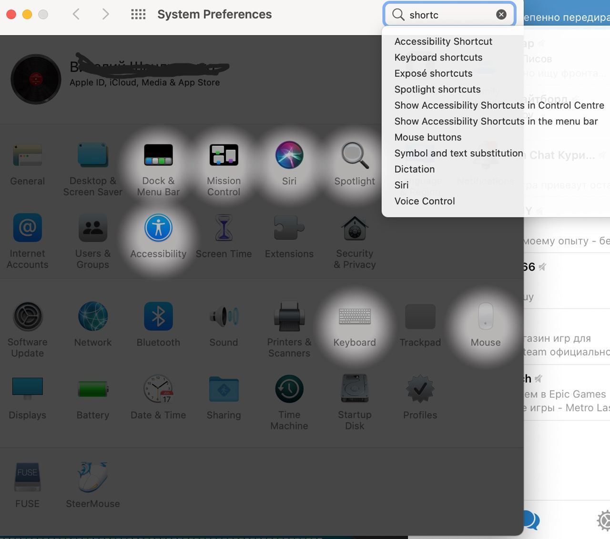Clear the search field text
Viewport: 610px width, 539px height.
[501, 14]
